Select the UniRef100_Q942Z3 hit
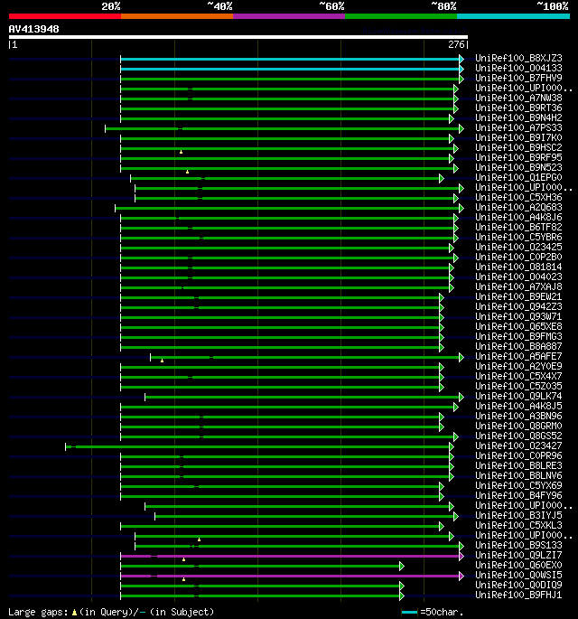This screenshot has height=619, width=578. [x=518, y=306]
